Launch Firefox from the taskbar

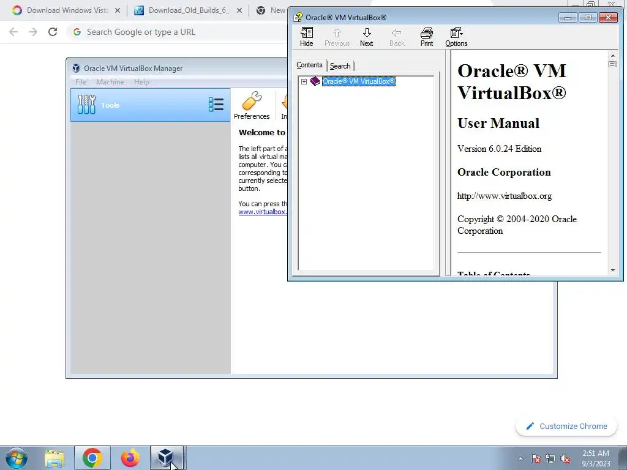(x=130, y=458)
